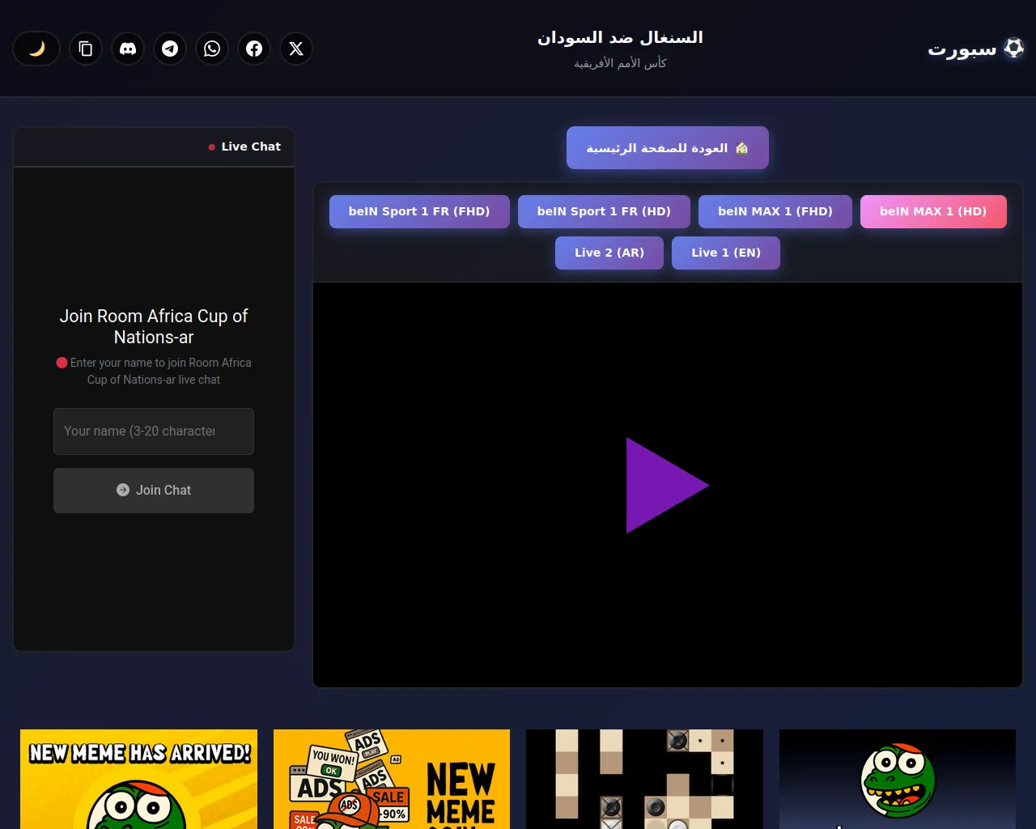
Task: Select the beIN MAX 1 (HD) channel
Action: tap(932, 211)
